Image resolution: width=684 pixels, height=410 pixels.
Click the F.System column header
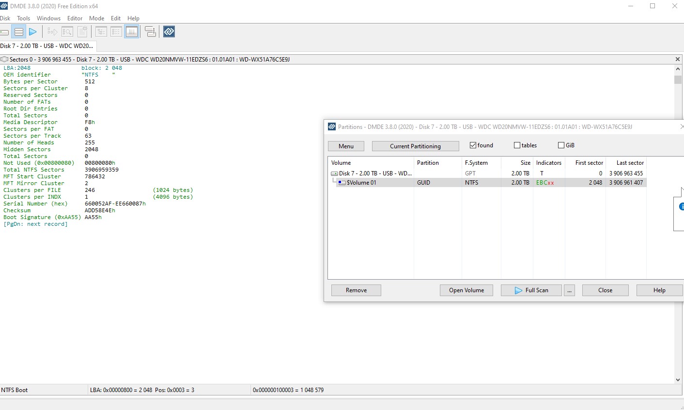pyautogui.click(x=481, y=163)
